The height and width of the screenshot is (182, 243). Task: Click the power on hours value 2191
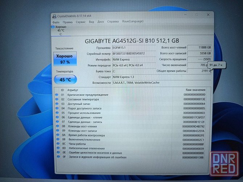tap(199, 71)
